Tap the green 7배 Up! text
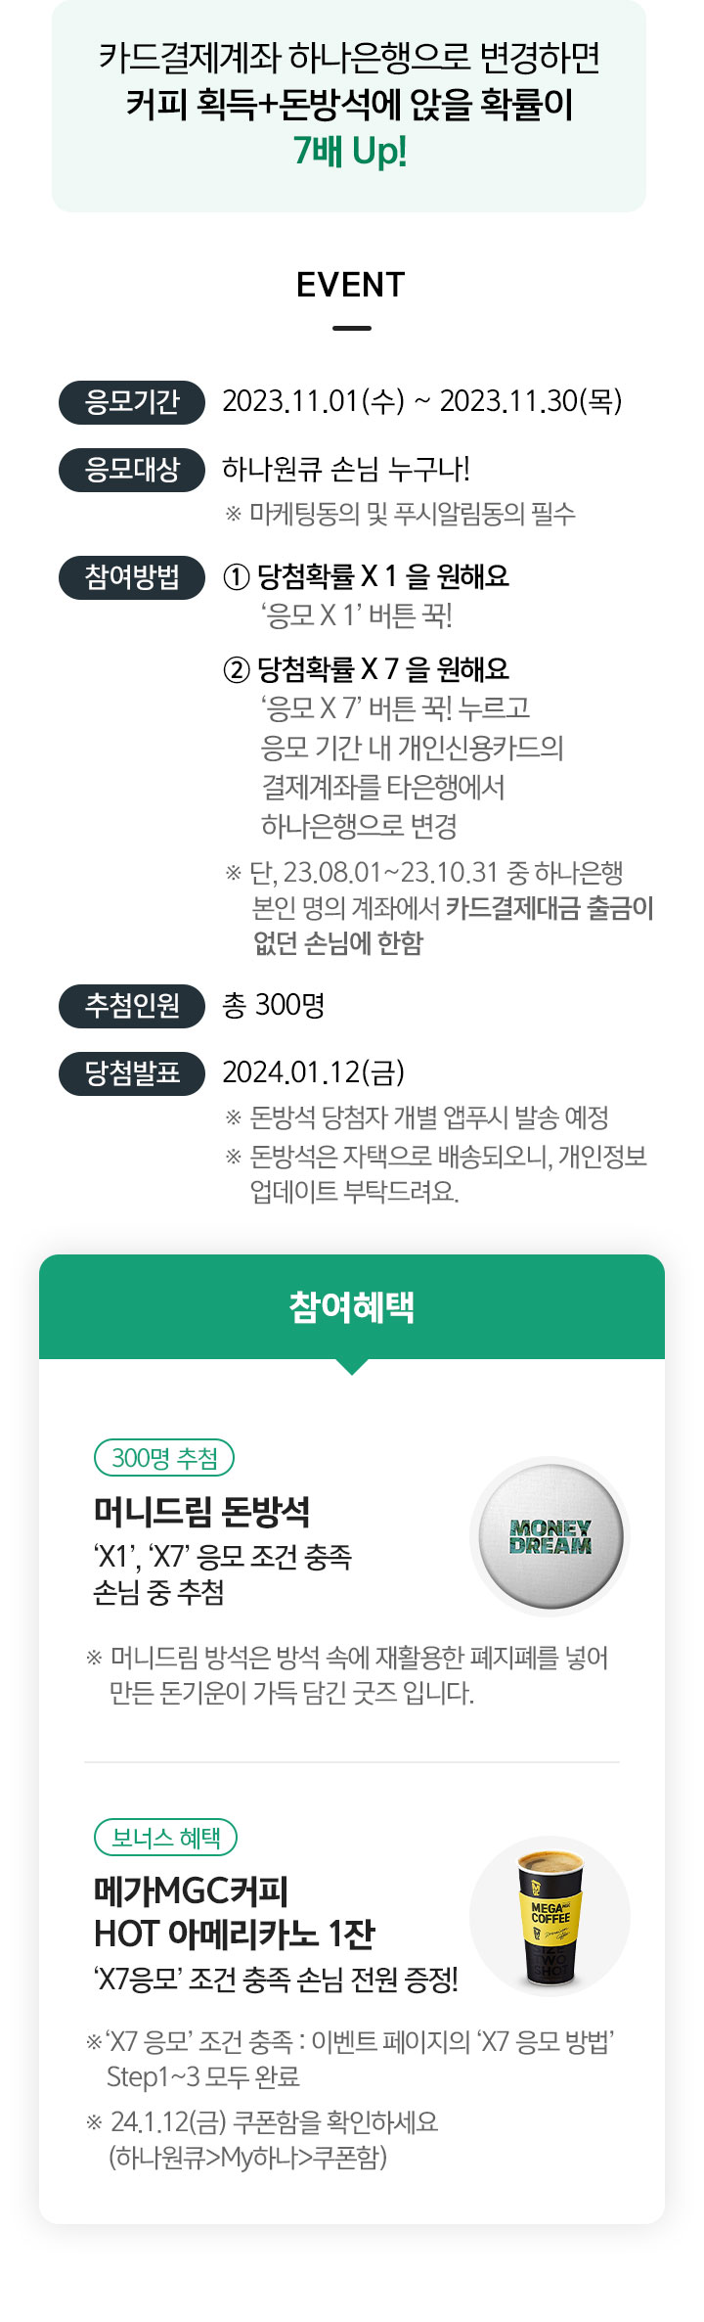Screen dimensions: 704x2322 [350, 152]
